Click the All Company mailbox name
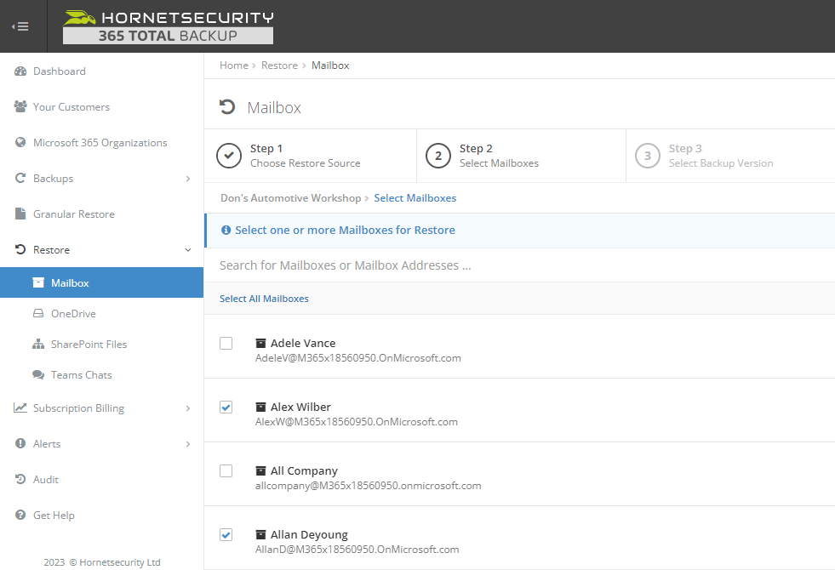Viewport: 835px width, 570px height. point(304,471)
